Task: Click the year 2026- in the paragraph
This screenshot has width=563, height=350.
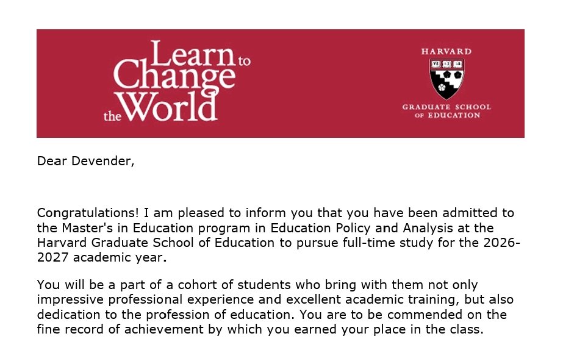Action: pos(502,243)
